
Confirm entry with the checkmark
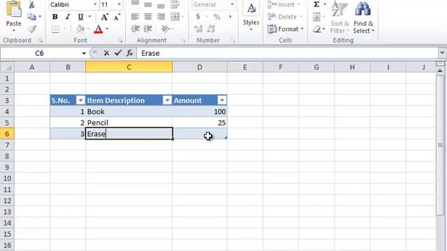[118, 53]
